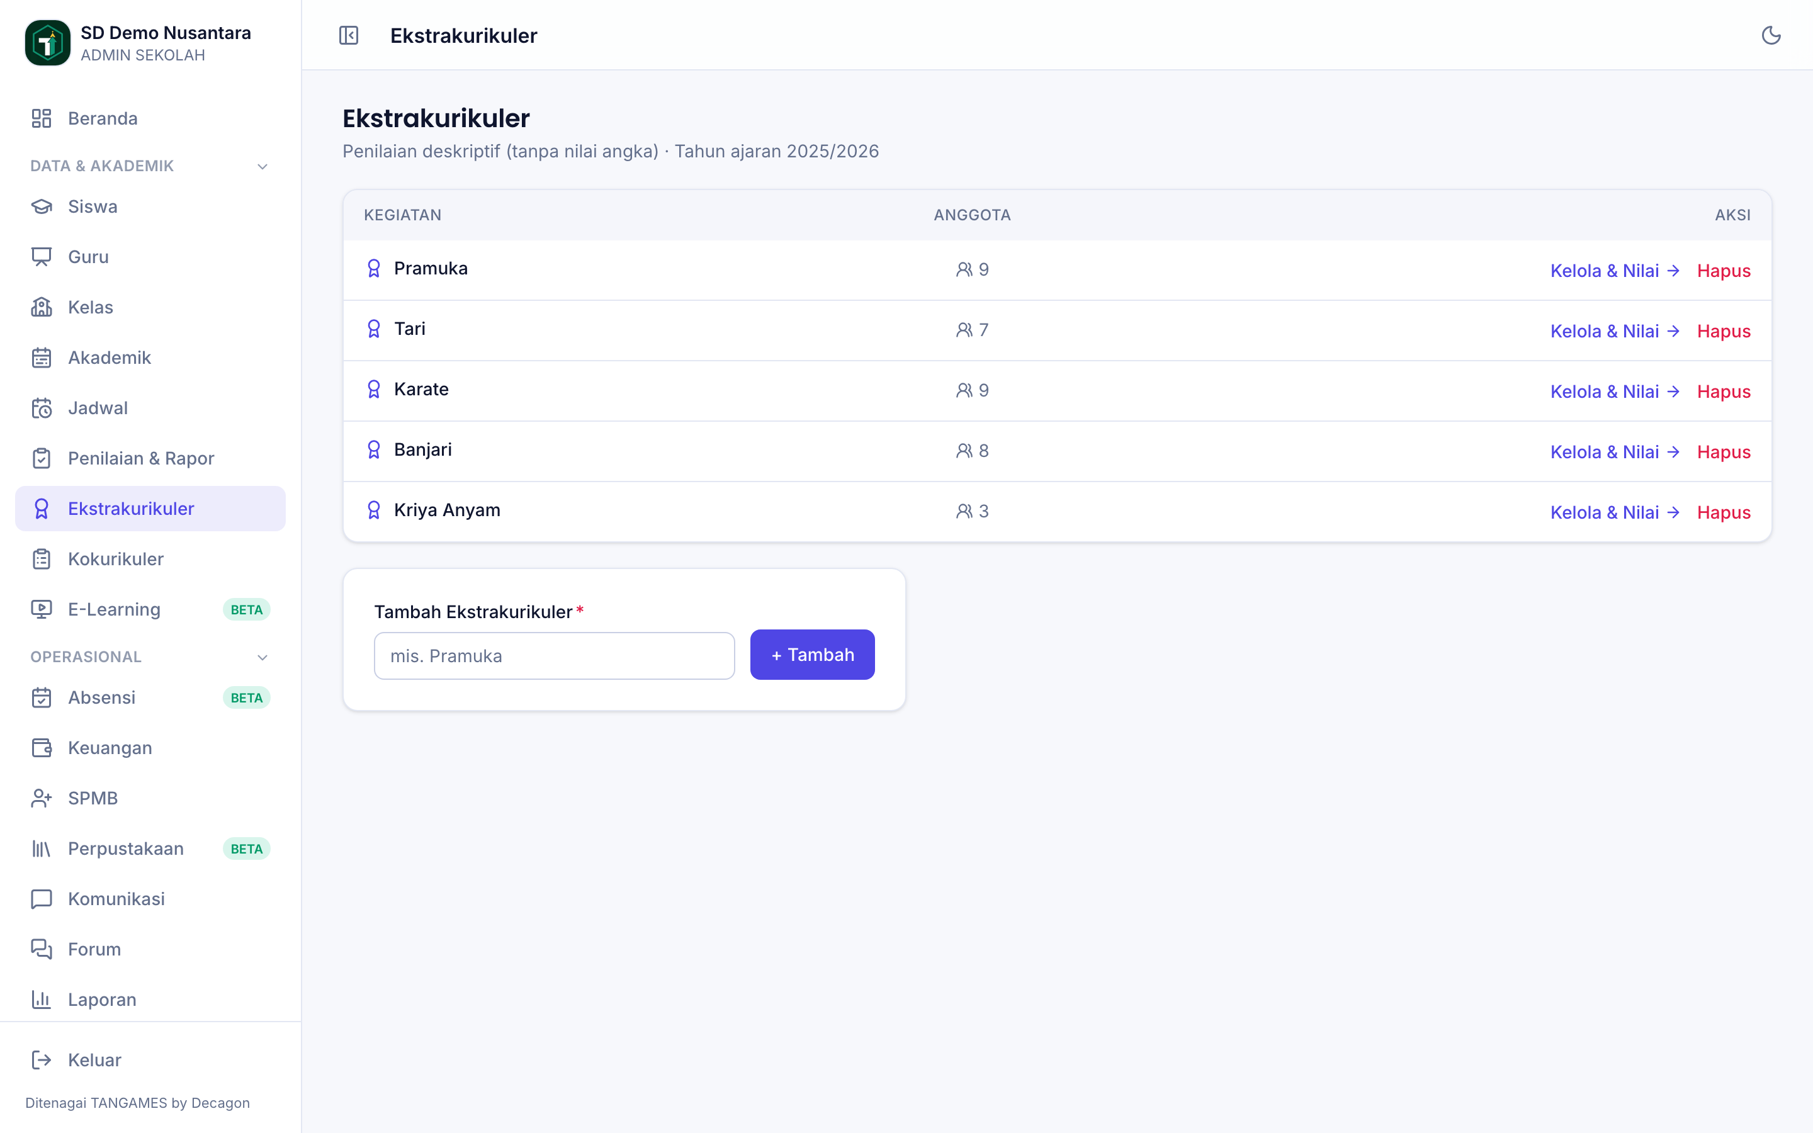
Task: Click the Karate activity name
Action: click(421, 390)
